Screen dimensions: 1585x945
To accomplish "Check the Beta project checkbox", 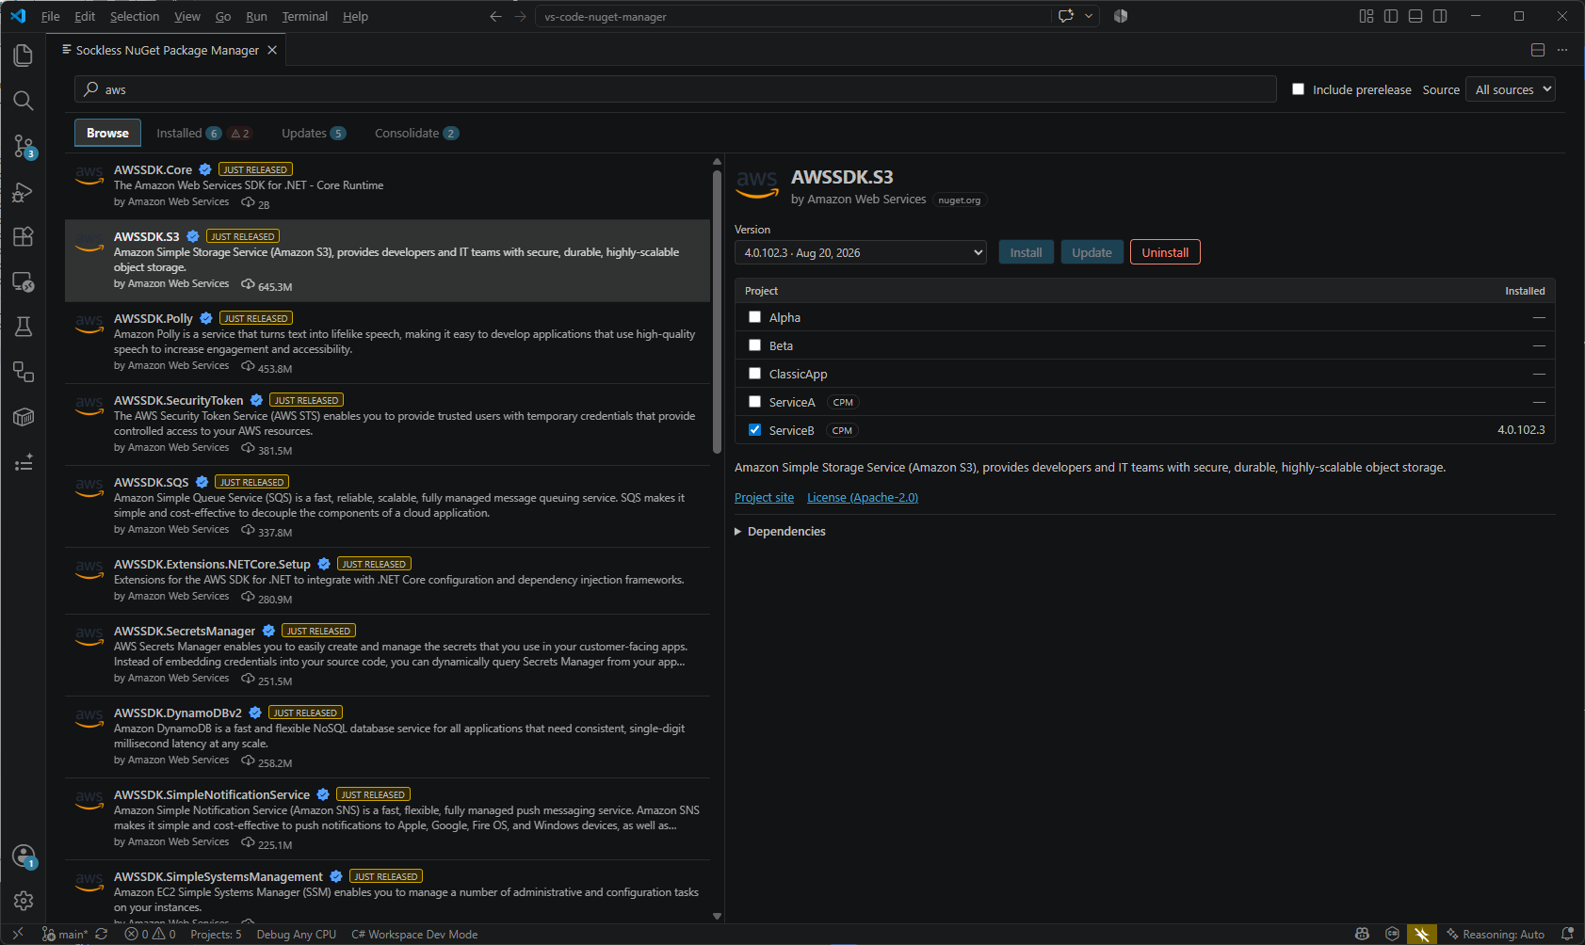I will [x=754, y=345].
